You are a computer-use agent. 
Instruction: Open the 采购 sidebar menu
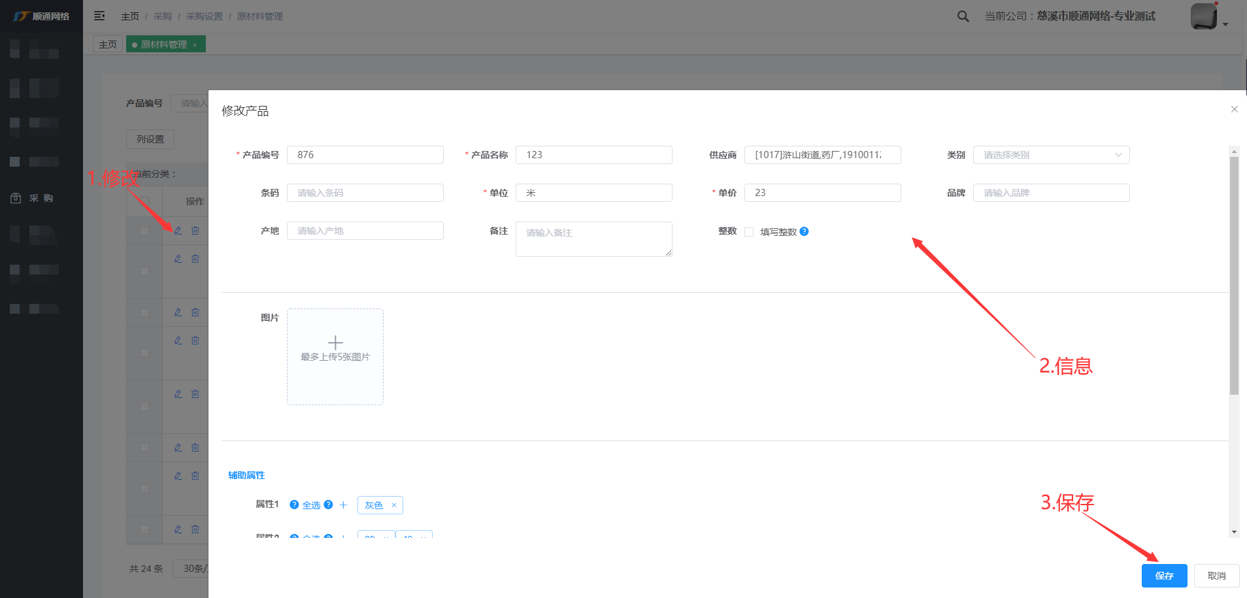(x=41, y=198)
